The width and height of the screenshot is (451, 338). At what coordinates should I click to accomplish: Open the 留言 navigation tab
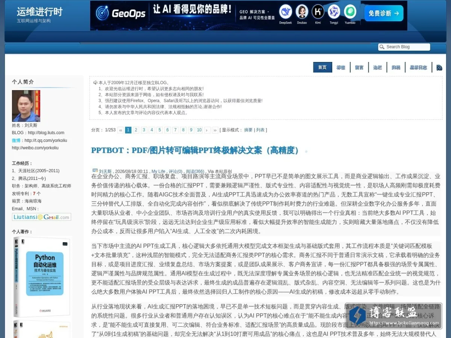[x=359, y=68]
